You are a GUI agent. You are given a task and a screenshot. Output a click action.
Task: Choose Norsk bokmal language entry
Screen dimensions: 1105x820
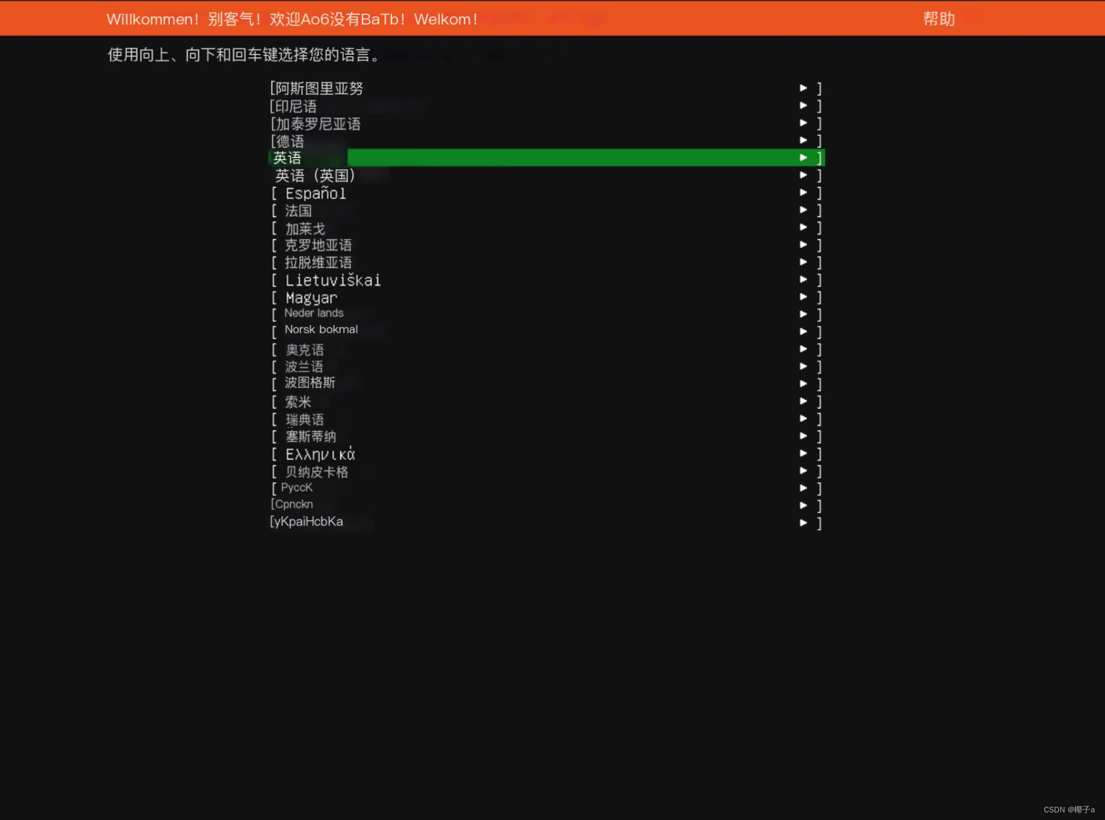coord(546,331)
